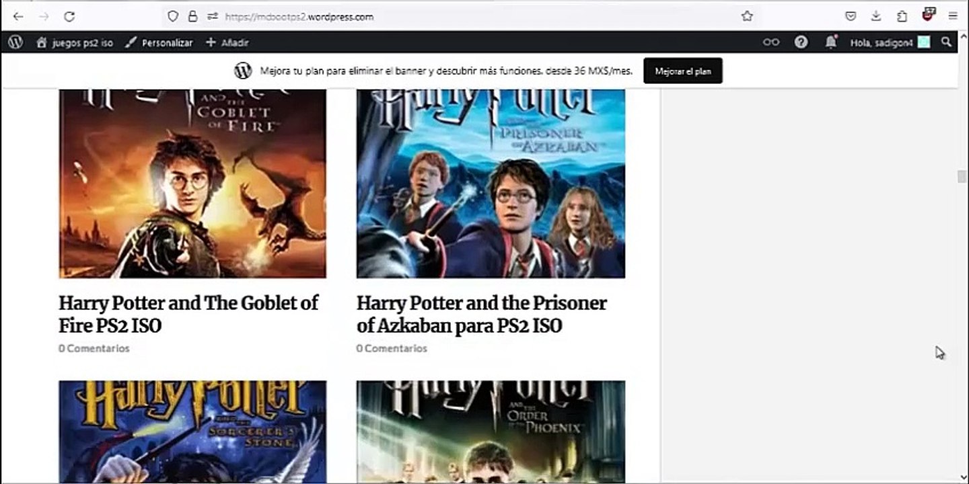Click the WordPress logo in the upgrade banner

tap(243, 71)
